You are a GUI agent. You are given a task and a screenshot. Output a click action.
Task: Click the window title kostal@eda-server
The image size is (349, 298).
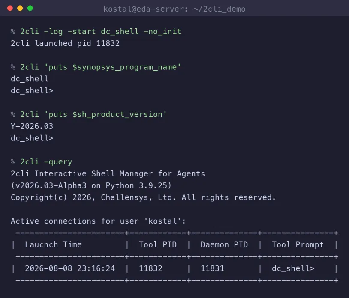point(174,9)
